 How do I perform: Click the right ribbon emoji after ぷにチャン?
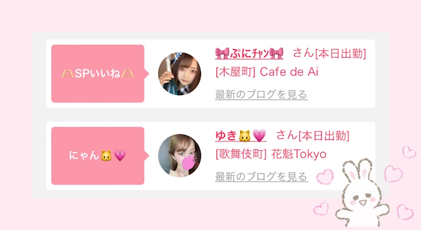tap(276, 54)
